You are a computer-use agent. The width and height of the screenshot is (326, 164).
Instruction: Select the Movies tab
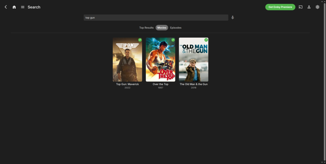coord(162,28)
